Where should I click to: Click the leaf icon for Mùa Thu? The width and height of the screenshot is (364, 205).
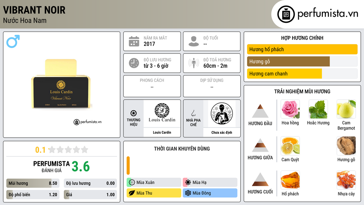point(132,193)
